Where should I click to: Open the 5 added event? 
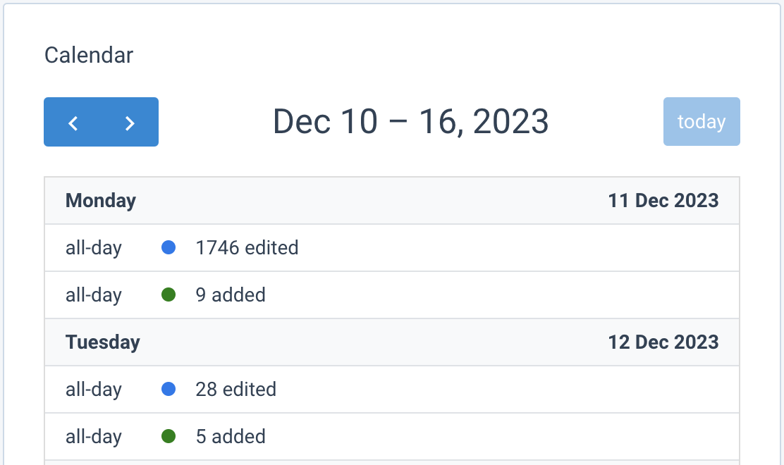click(231, 436)
